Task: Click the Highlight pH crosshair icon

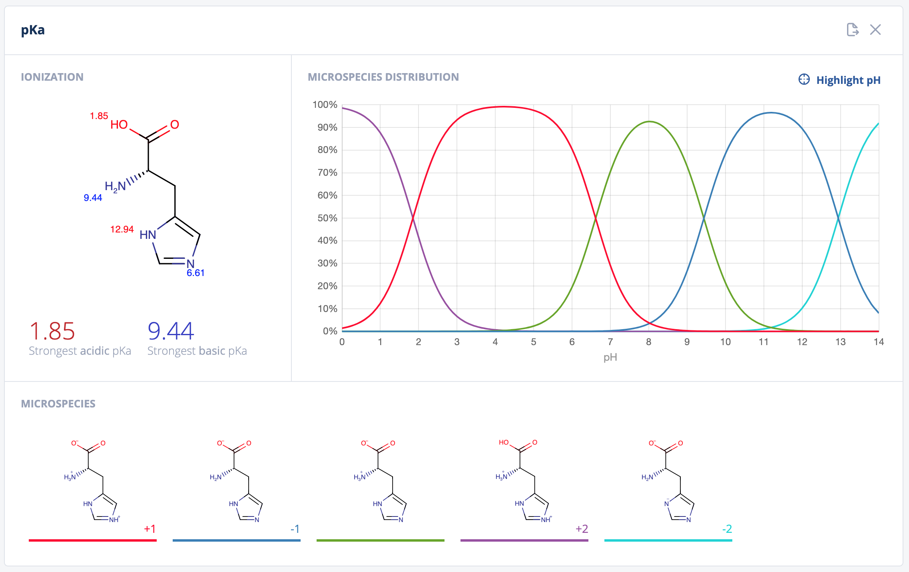Action: click(804, 79)
